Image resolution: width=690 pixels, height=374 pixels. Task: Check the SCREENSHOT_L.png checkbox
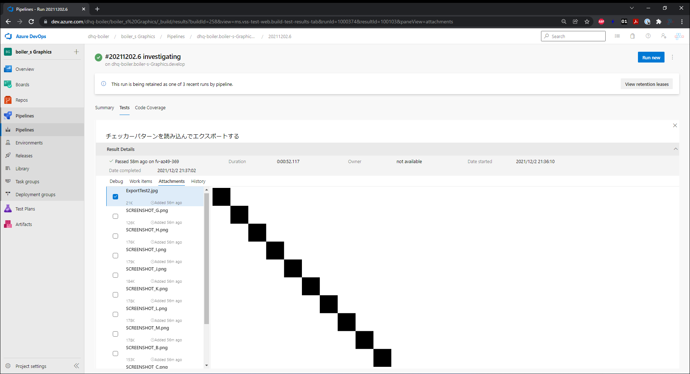pos(115,314)
